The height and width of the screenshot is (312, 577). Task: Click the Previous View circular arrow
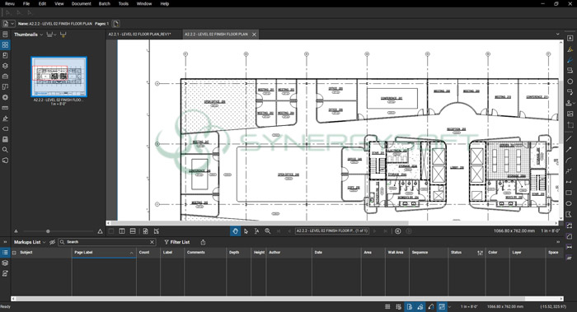click(398, 231)
